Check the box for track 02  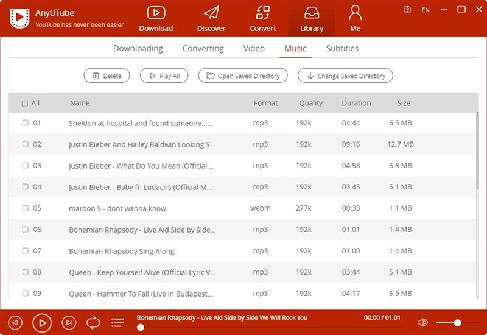pyautogui.click(x=26, y=144)
